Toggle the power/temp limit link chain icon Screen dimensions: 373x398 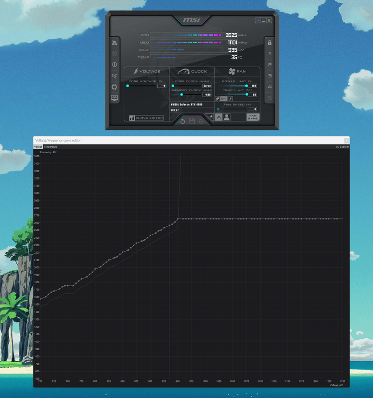point(217,99)
